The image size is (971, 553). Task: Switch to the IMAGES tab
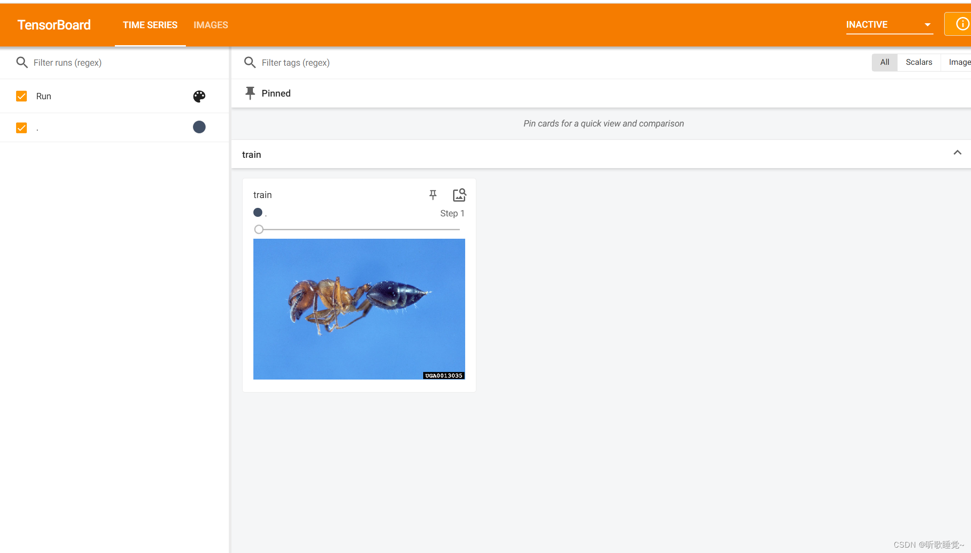pos(210,25)
